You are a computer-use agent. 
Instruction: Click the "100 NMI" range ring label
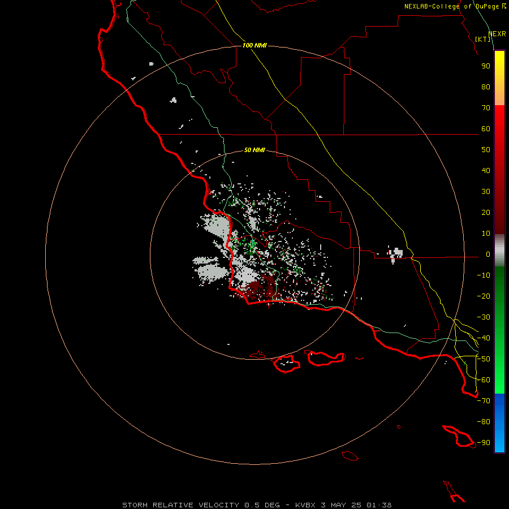click(x=255, y=45)
